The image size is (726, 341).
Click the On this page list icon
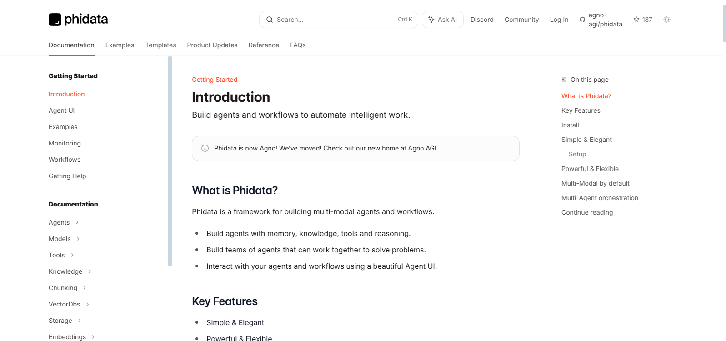(x=564, y=80)
